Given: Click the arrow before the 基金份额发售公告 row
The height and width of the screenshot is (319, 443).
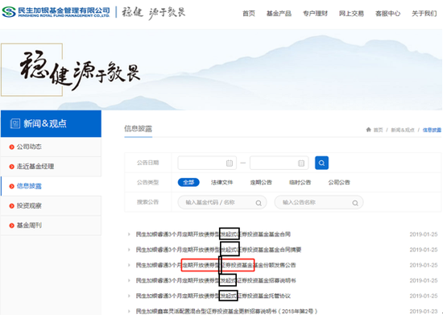Looking at the screenshot, I should point(129,265).
